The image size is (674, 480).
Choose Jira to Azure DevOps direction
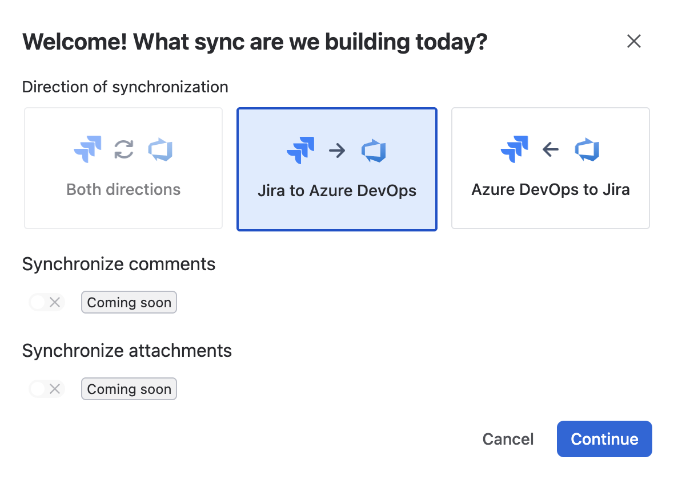[x=337, y=169]
